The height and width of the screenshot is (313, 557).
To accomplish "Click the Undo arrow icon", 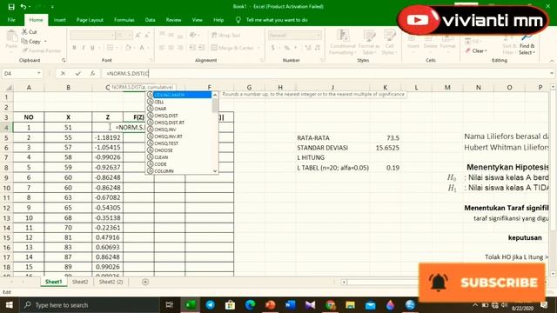I will pos(23,7).
